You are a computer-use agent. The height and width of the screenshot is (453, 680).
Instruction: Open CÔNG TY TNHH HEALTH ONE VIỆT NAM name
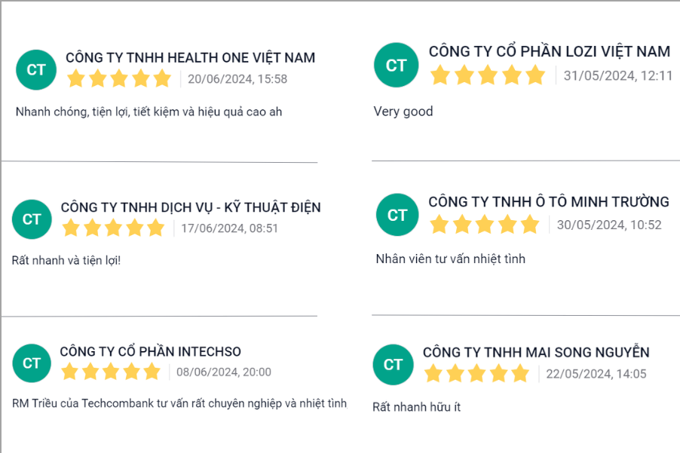(190, 58)
